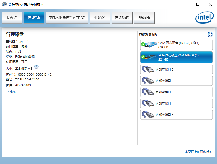Click the 管理磁盘 heading
This screenshot has width=217, height=164.
(x=15, y=34)
